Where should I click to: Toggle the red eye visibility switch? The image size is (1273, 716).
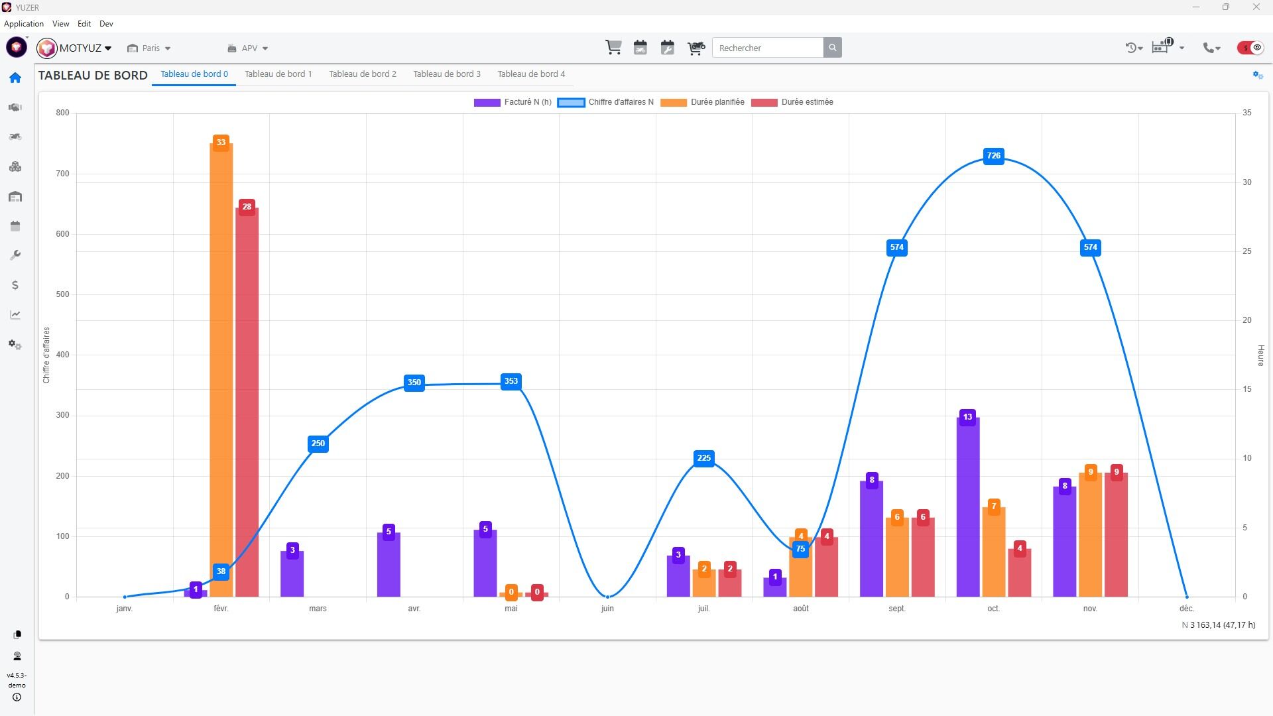point(1250,48)
